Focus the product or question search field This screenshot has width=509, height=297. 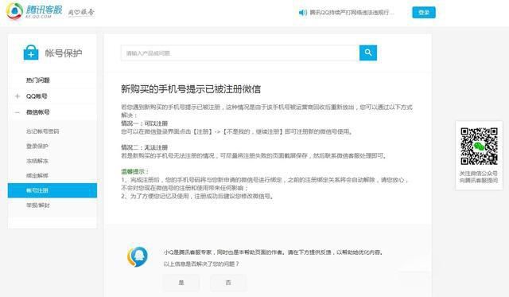[240, 53]
